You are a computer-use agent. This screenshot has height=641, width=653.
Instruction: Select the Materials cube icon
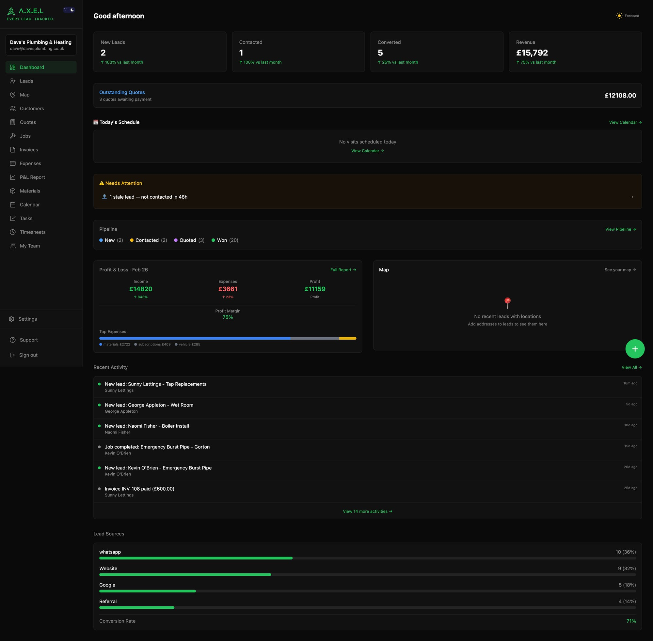click(x=12, y=191)
